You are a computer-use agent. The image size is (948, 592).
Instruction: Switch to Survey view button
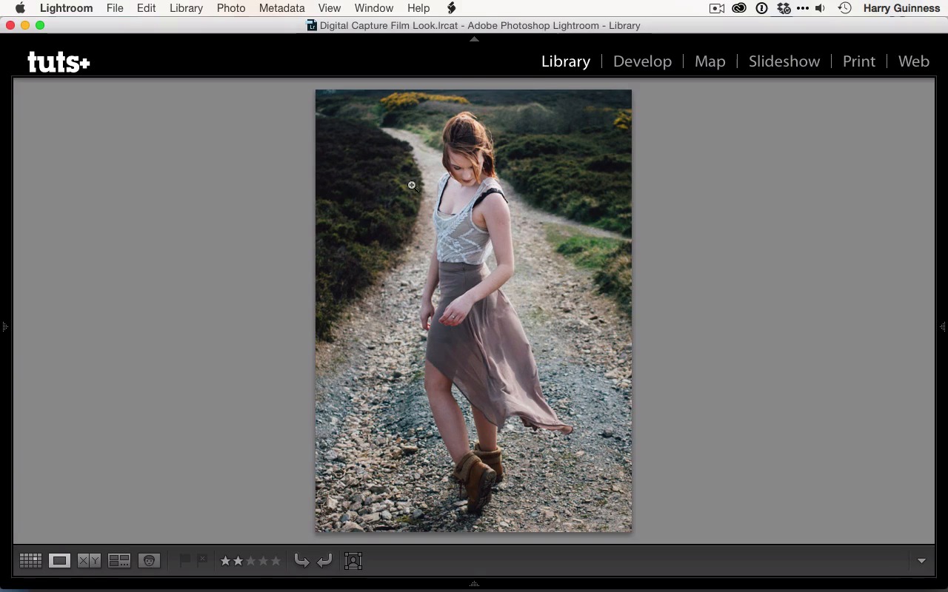point(119,561)
